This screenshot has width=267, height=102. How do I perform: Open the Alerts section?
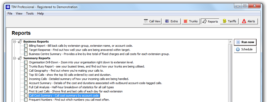click(249, 21)
